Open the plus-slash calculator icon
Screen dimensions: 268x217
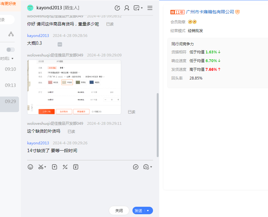(x=65, y=167)
